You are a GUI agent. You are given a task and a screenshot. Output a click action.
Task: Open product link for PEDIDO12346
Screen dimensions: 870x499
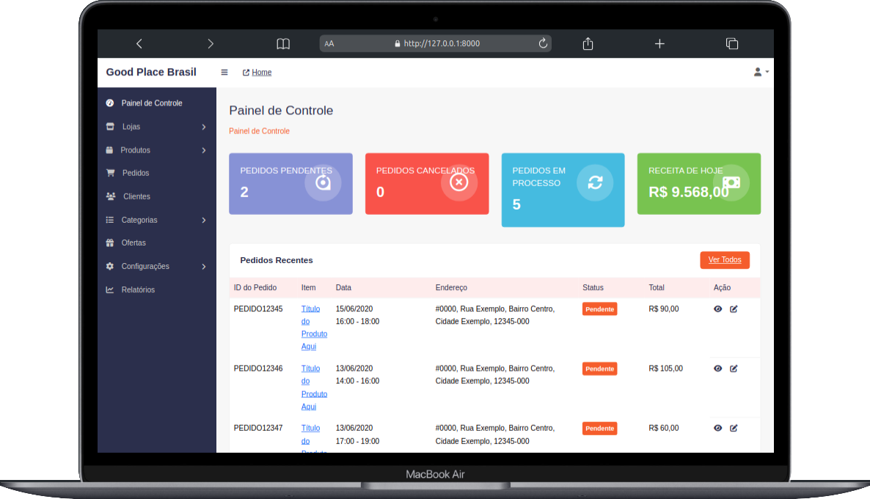pyautogui.click(x=314, y=388)
